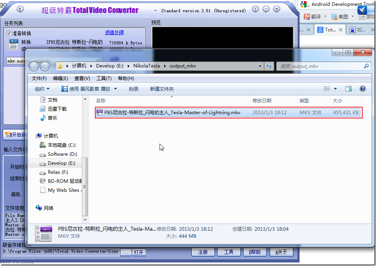This screenshot has height=266, width=376.
Task: Select Relax (F:) drive
Action: (54, 172)
